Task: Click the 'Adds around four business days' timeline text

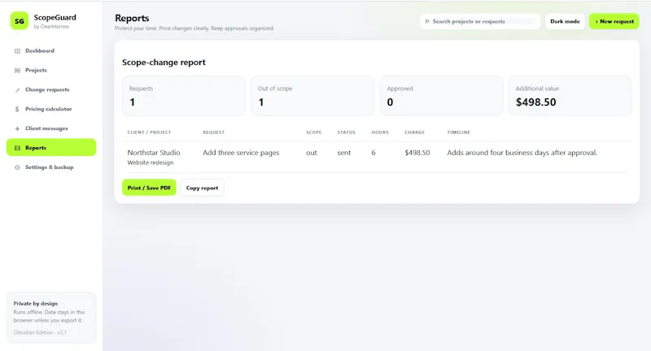Action: coord(522,153)
